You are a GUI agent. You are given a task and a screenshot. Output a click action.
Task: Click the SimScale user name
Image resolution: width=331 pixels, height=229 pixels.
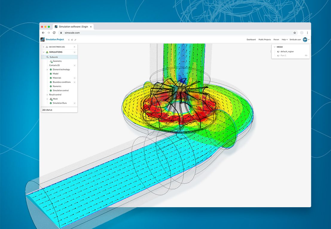[295, 40]
